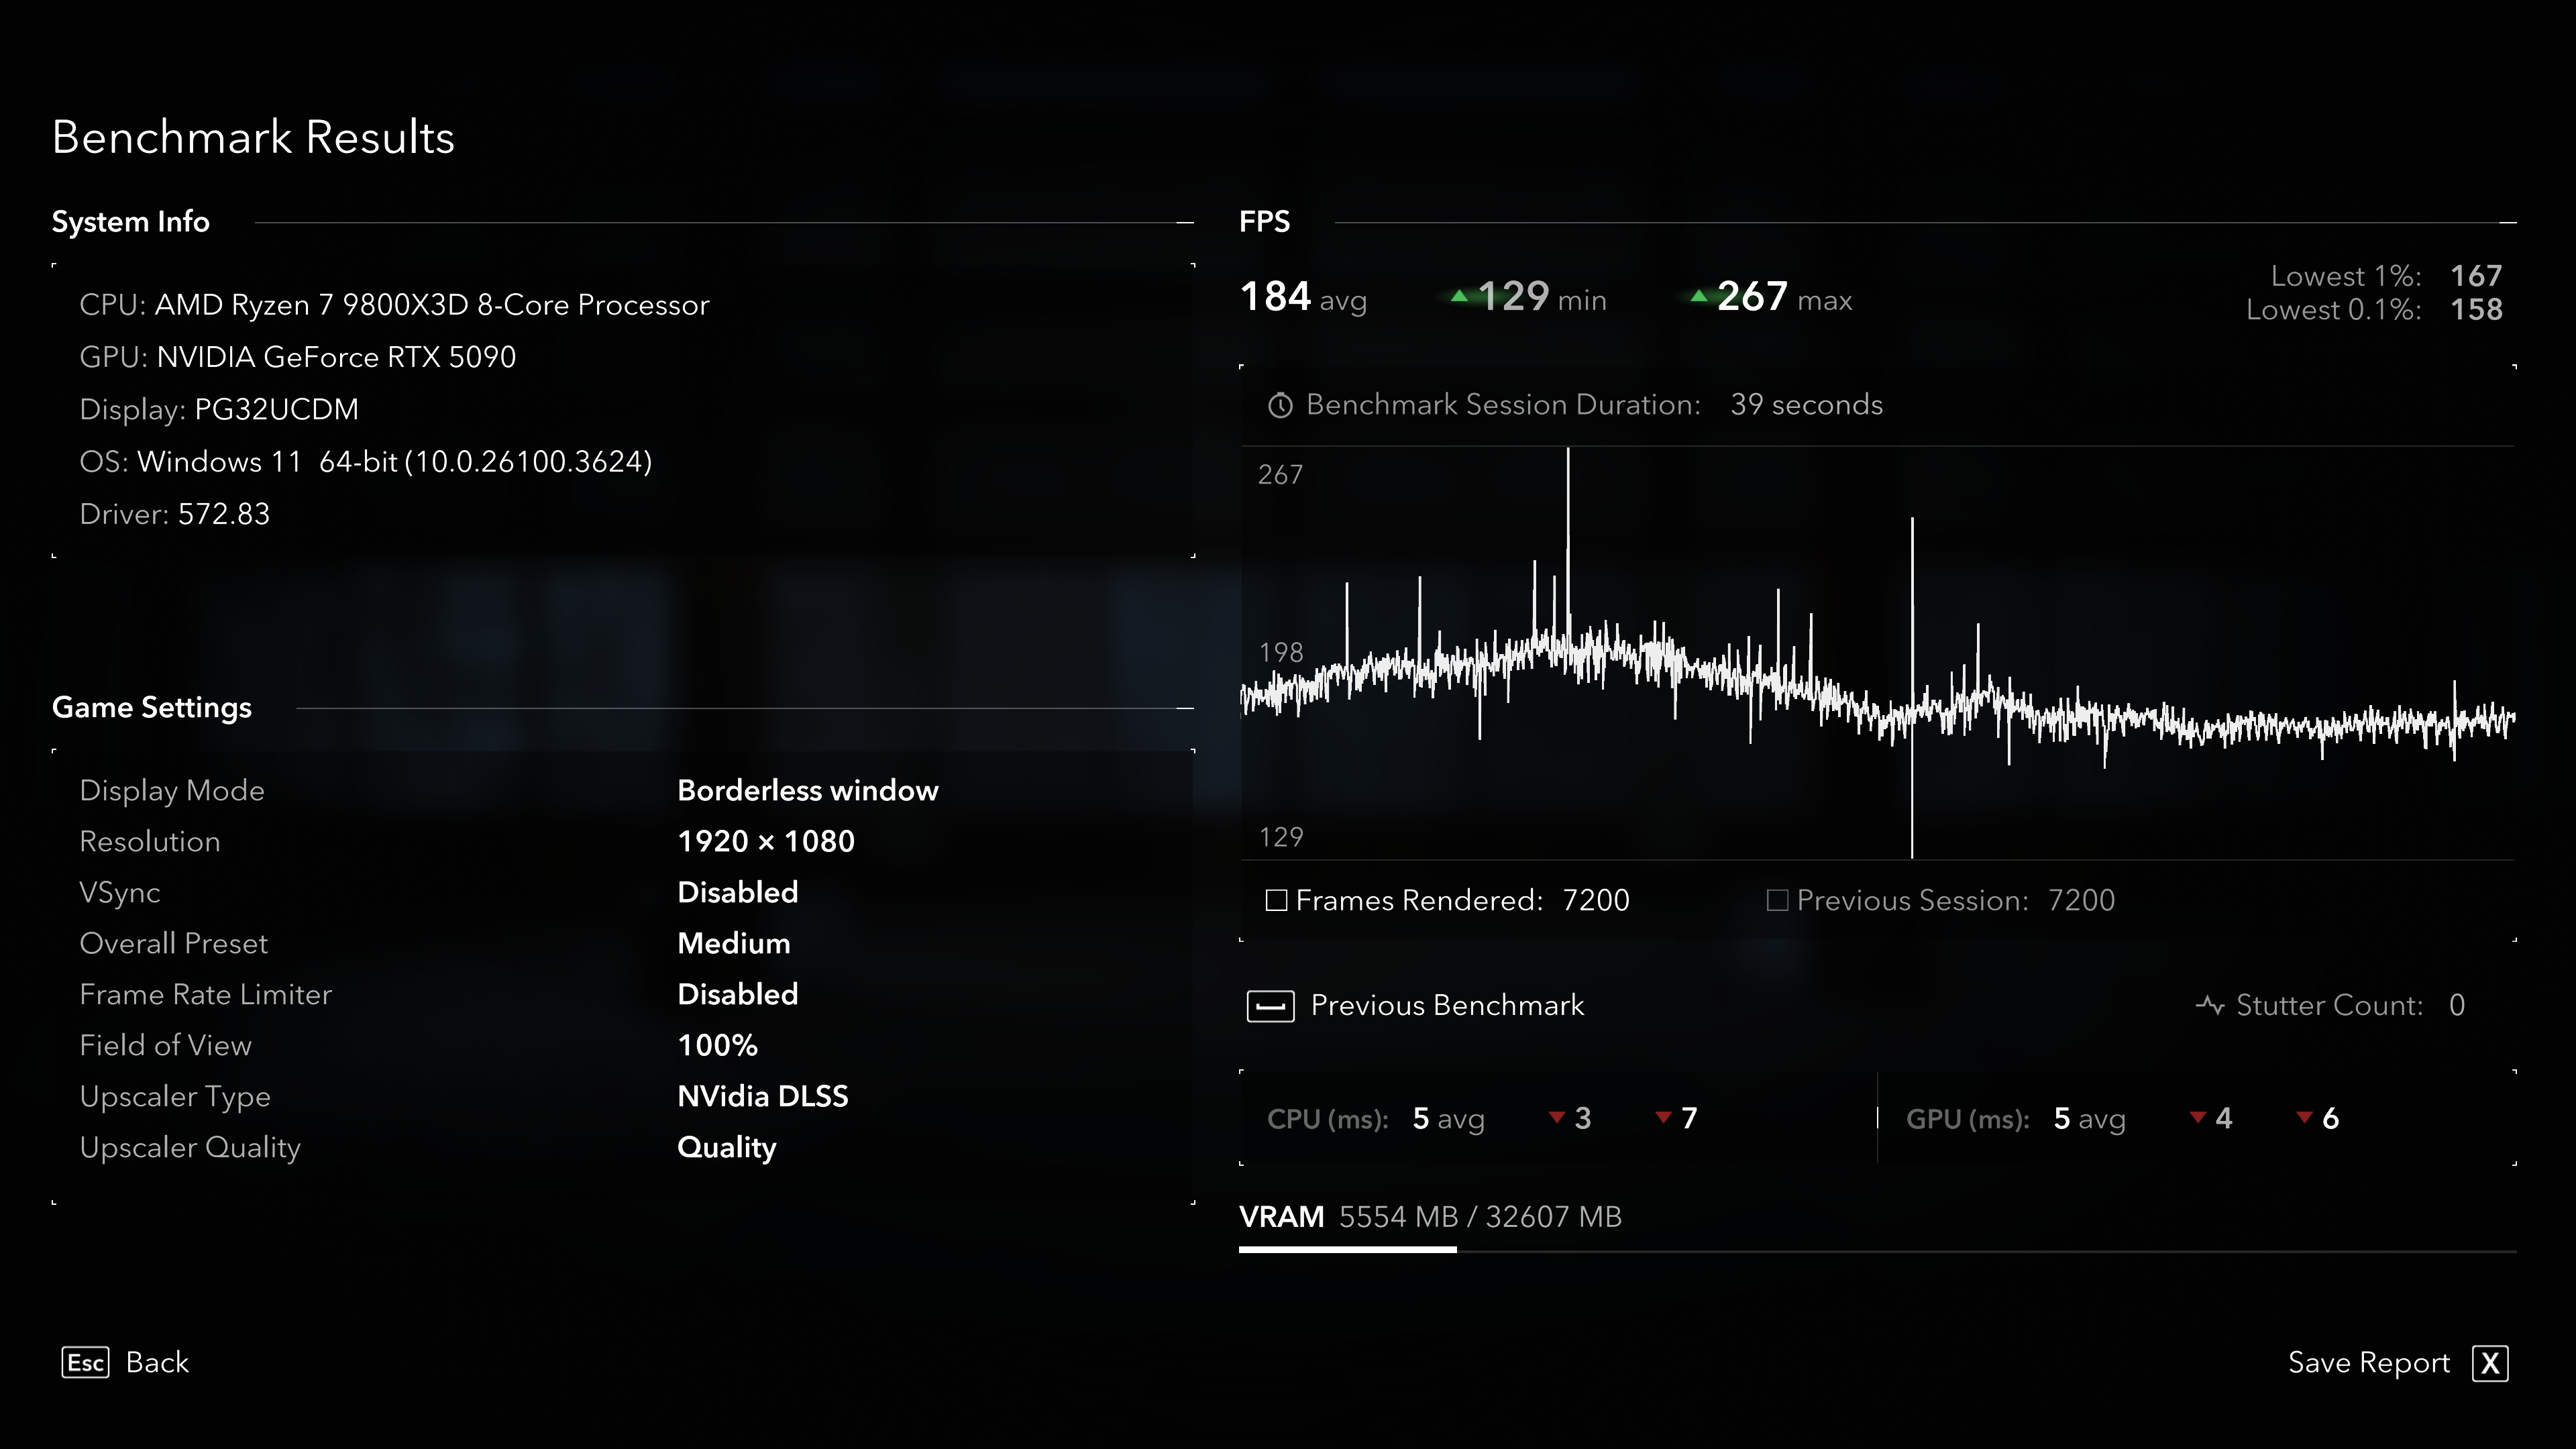Click the red down arrow beside CPU 3
The width and height of the screenshot is (2576, 1449).
tap(1556, 1117)
